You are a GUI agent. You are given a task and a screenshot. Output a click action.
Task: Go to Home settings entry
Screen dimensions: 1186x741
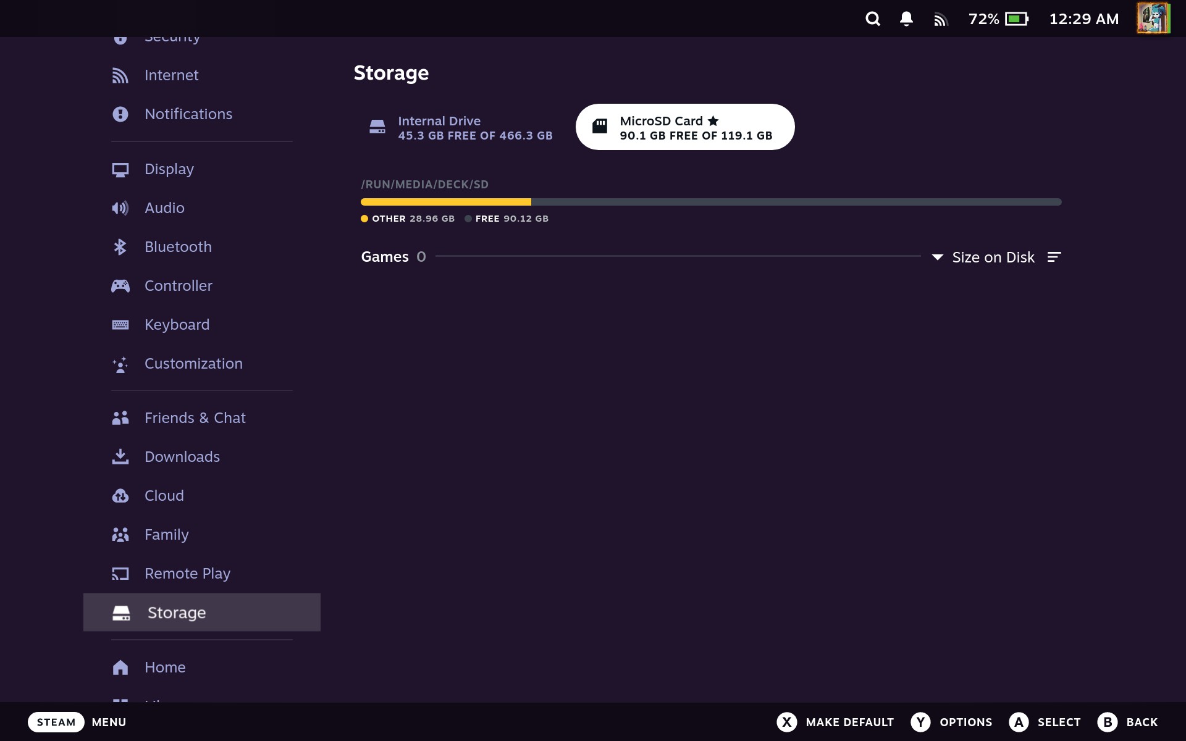coord(202,668)
